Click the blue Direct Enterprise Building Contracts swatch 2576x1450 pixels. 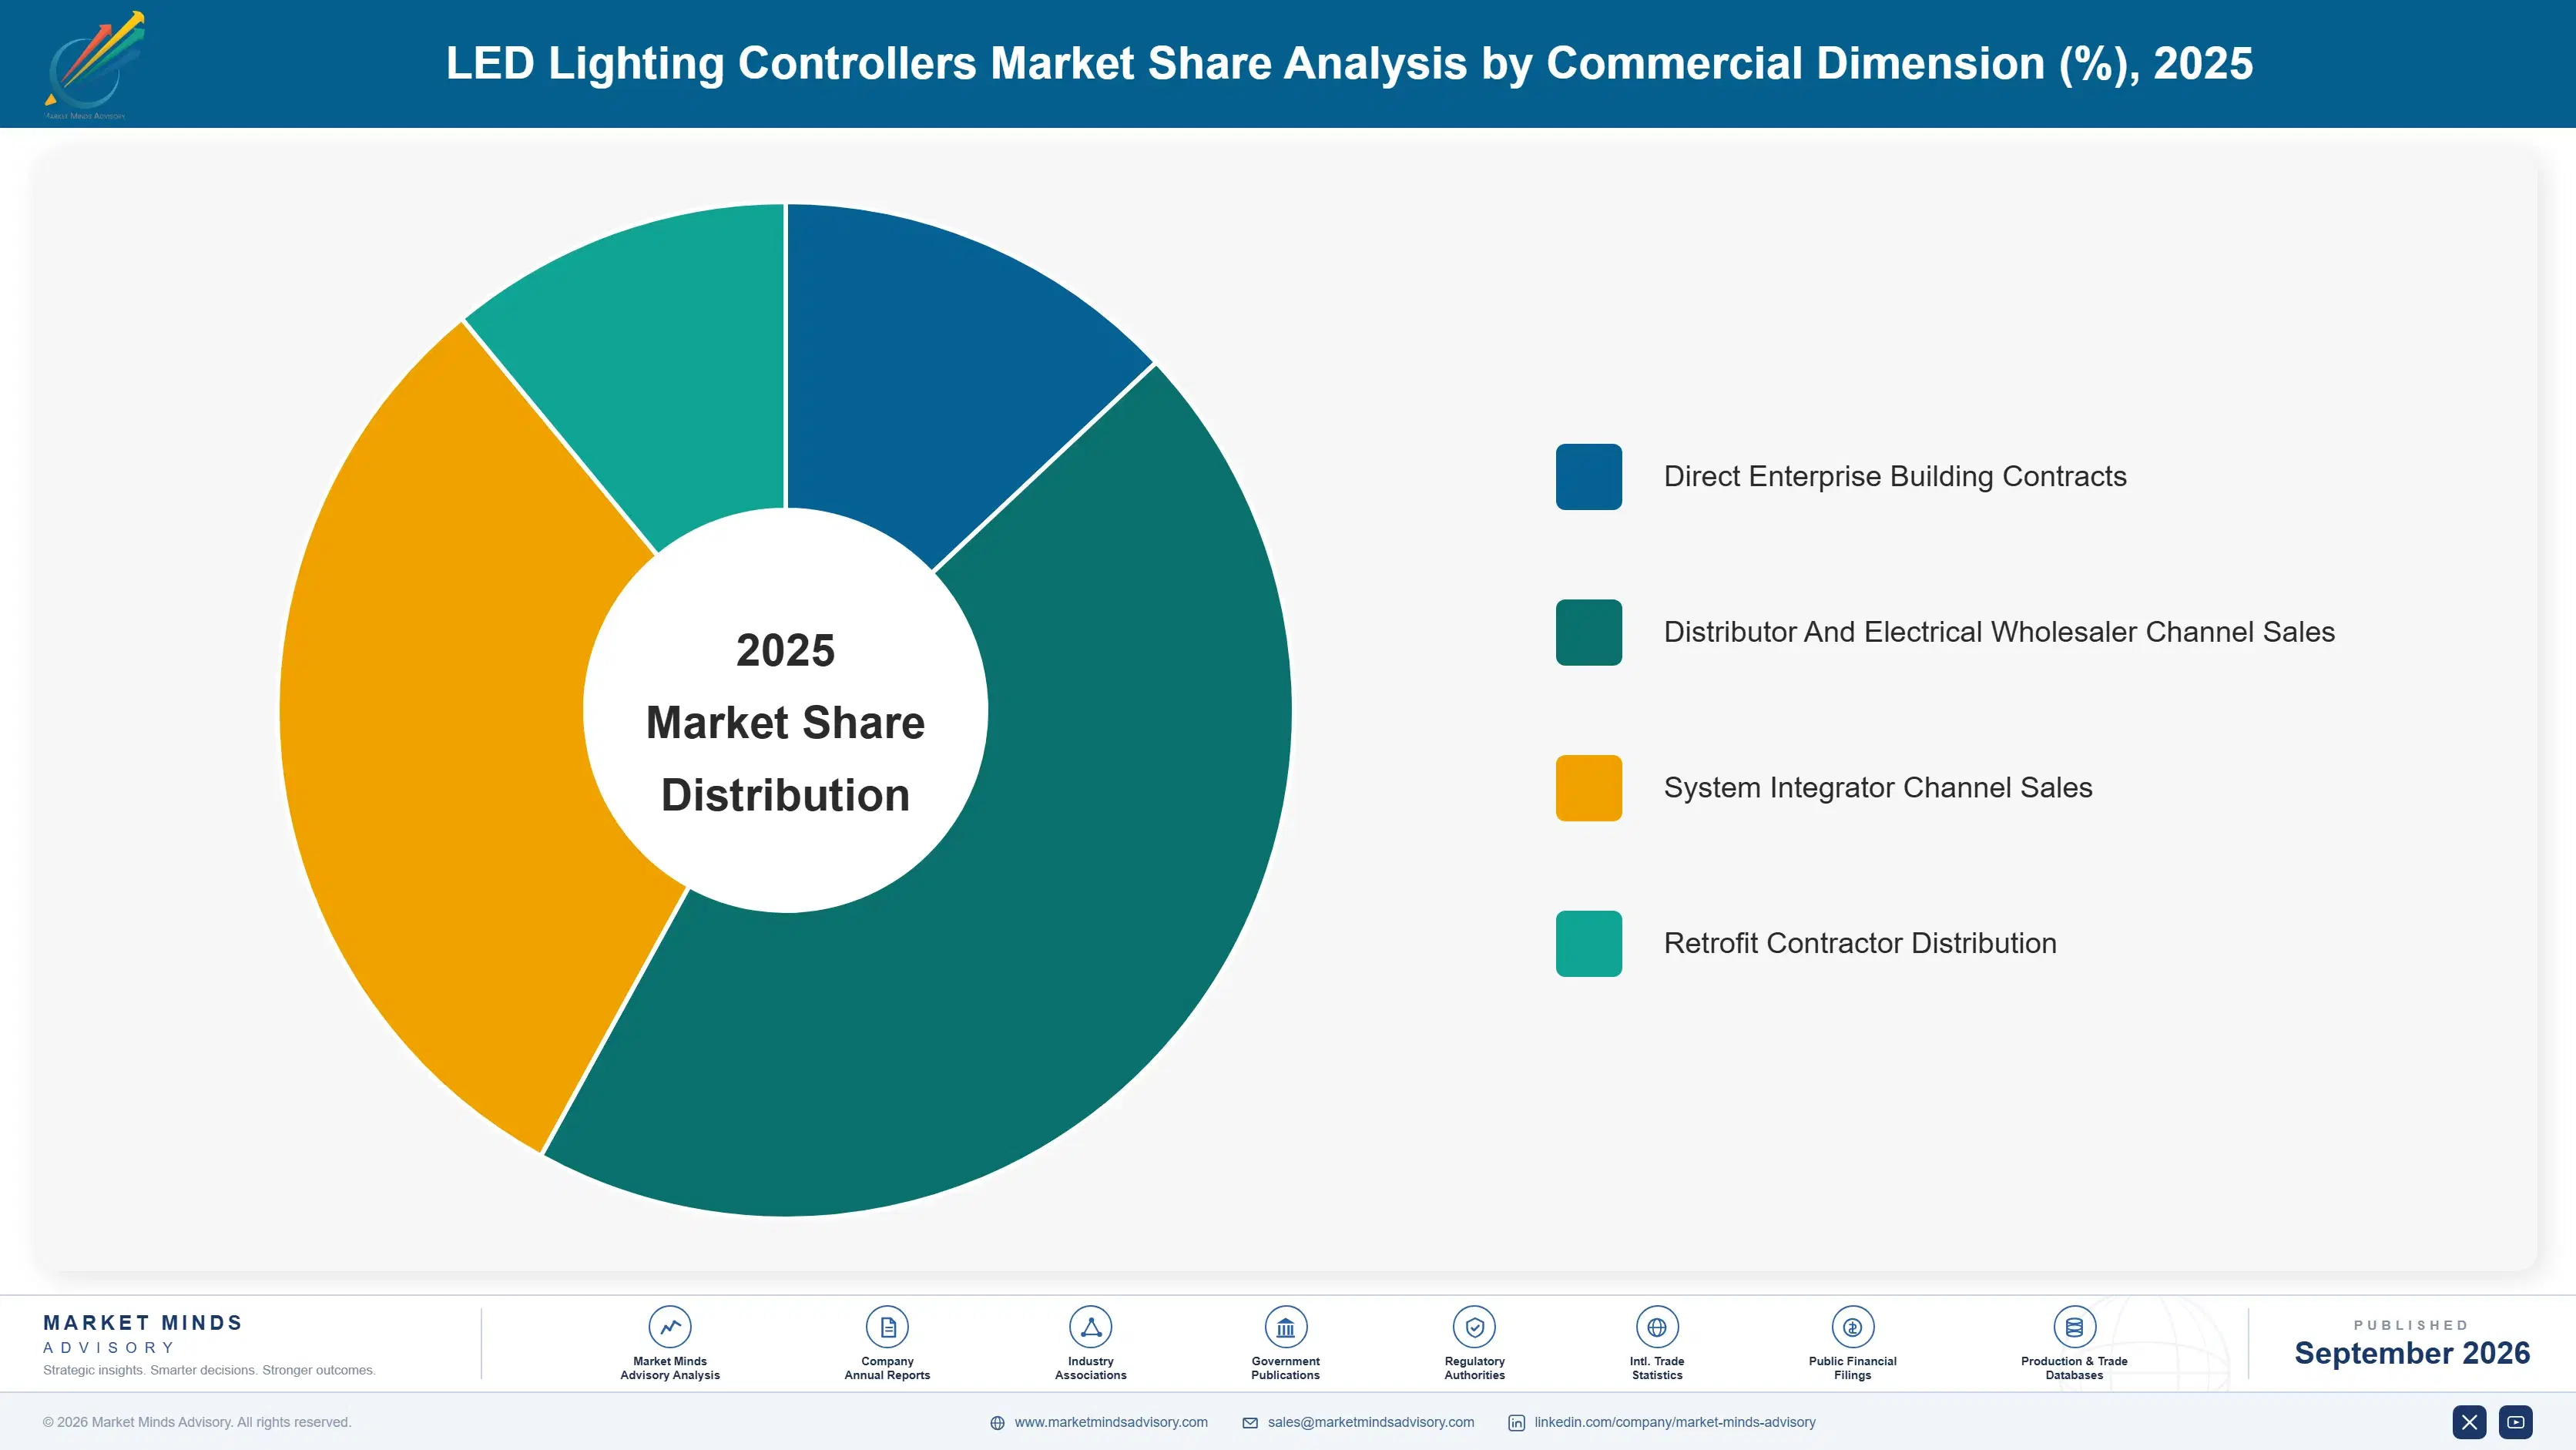point(1588,477)
